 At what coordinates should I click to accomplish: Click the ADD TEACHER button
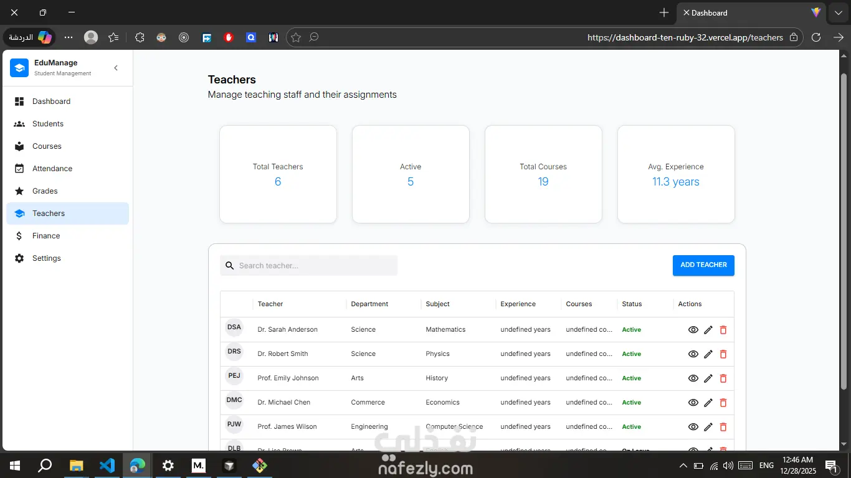703,265
